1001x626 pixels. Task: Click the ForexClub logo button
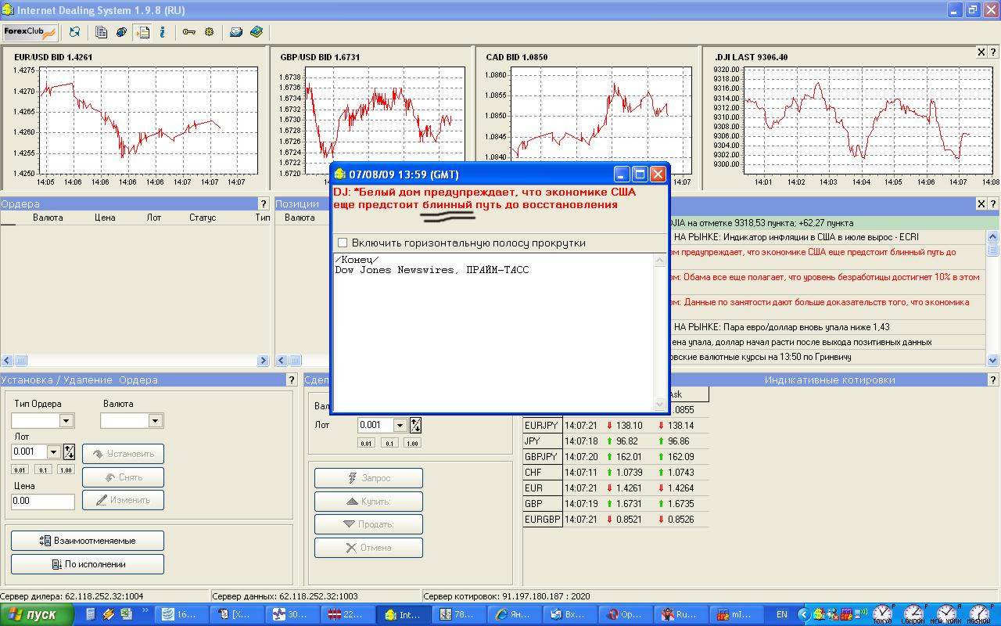(30, 32)
